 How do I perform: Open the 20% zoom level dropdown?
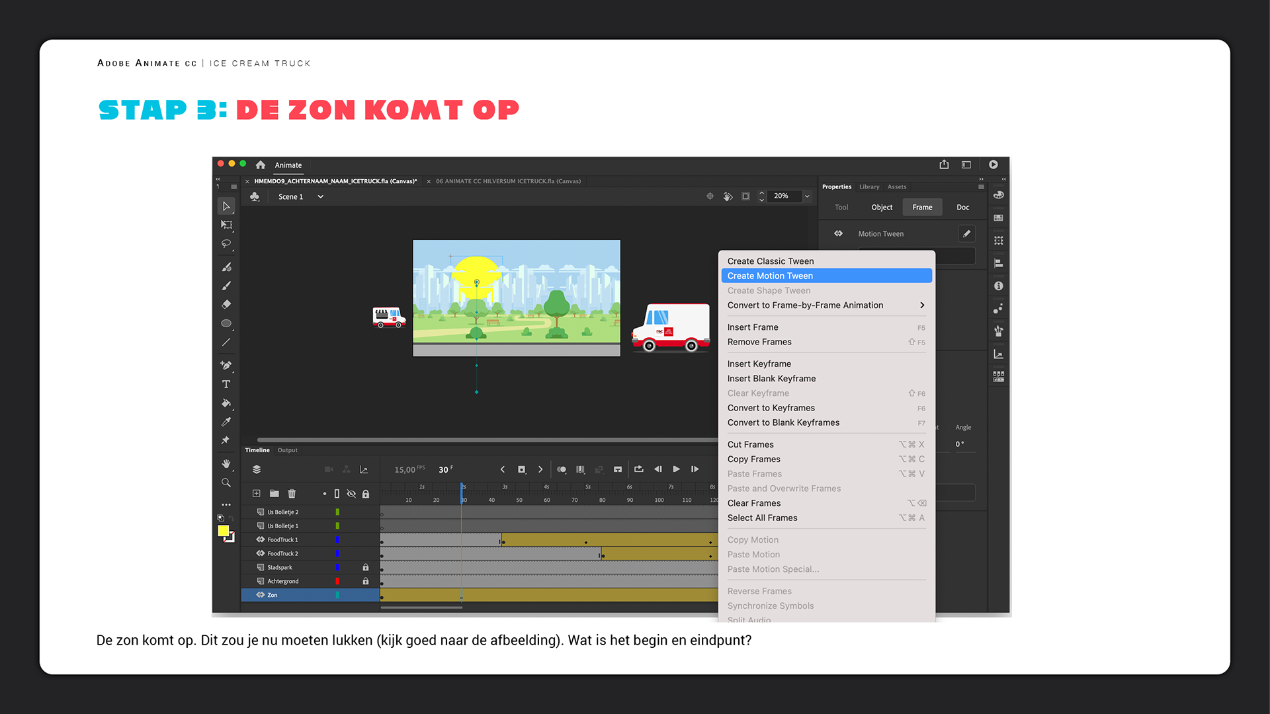tap(807, 196)
